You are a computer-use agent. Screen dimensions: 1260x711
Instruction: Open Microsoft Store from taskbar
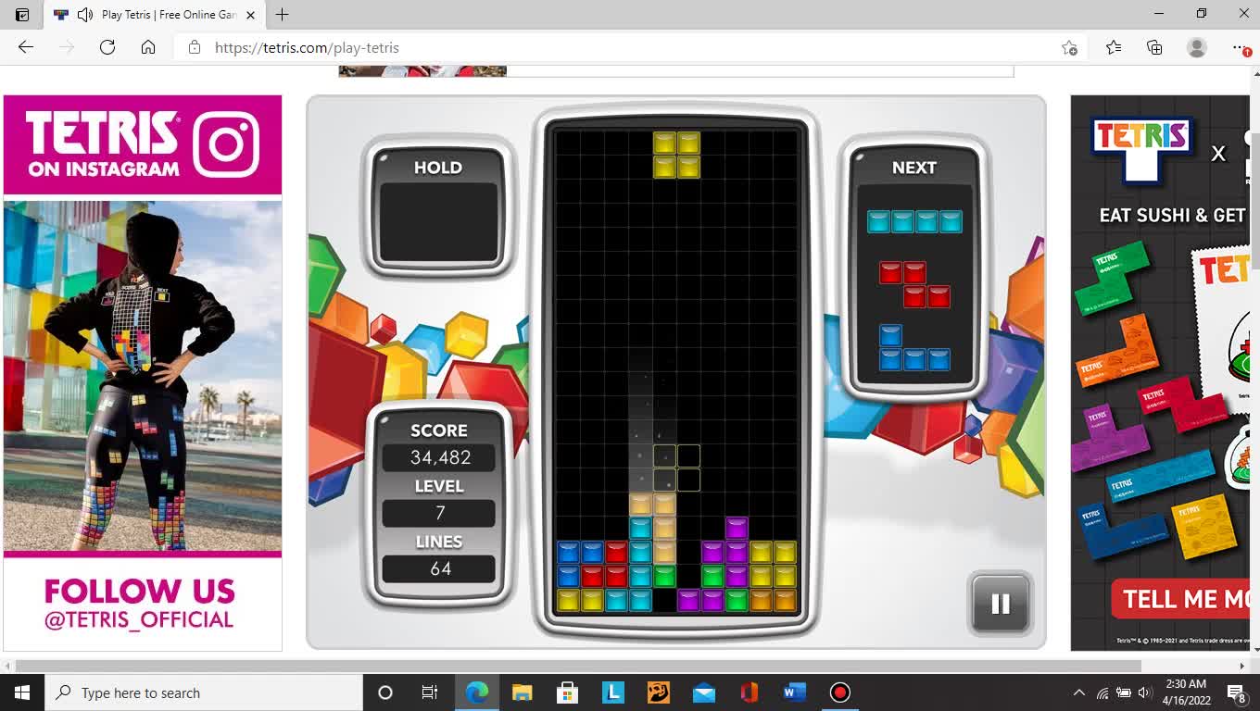click(x=568, y=692)
